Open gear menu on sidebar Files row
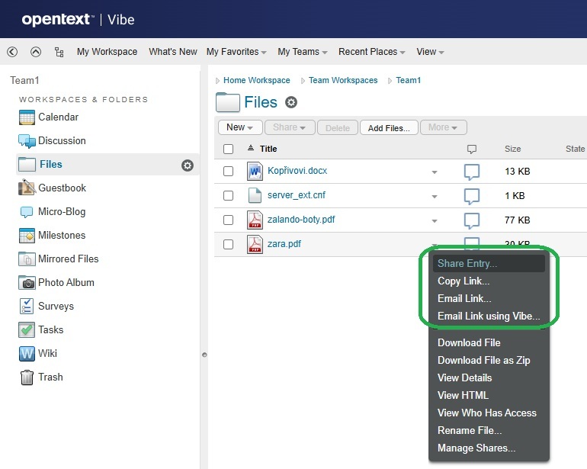587x469 pixels. [188, 165]
